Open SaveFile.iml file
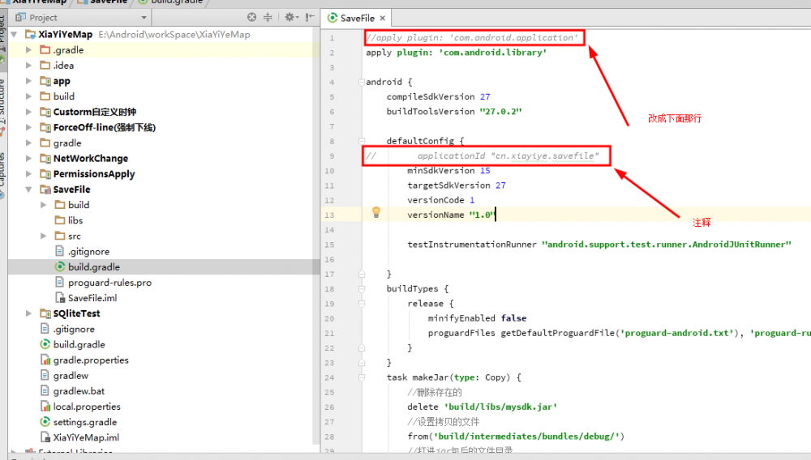The height and width of the screenshot is (460, 811). 92,298
